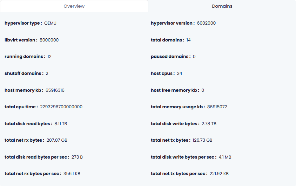Click the libvirt version value 8000000
This screenshot has height=186, width=296.
click(x=49, y=40)
